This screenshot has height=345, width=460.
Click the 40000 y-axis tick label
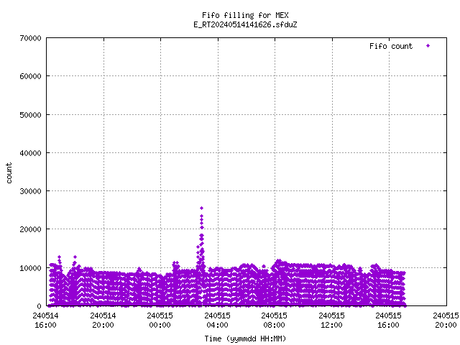(x=30, y=153)
